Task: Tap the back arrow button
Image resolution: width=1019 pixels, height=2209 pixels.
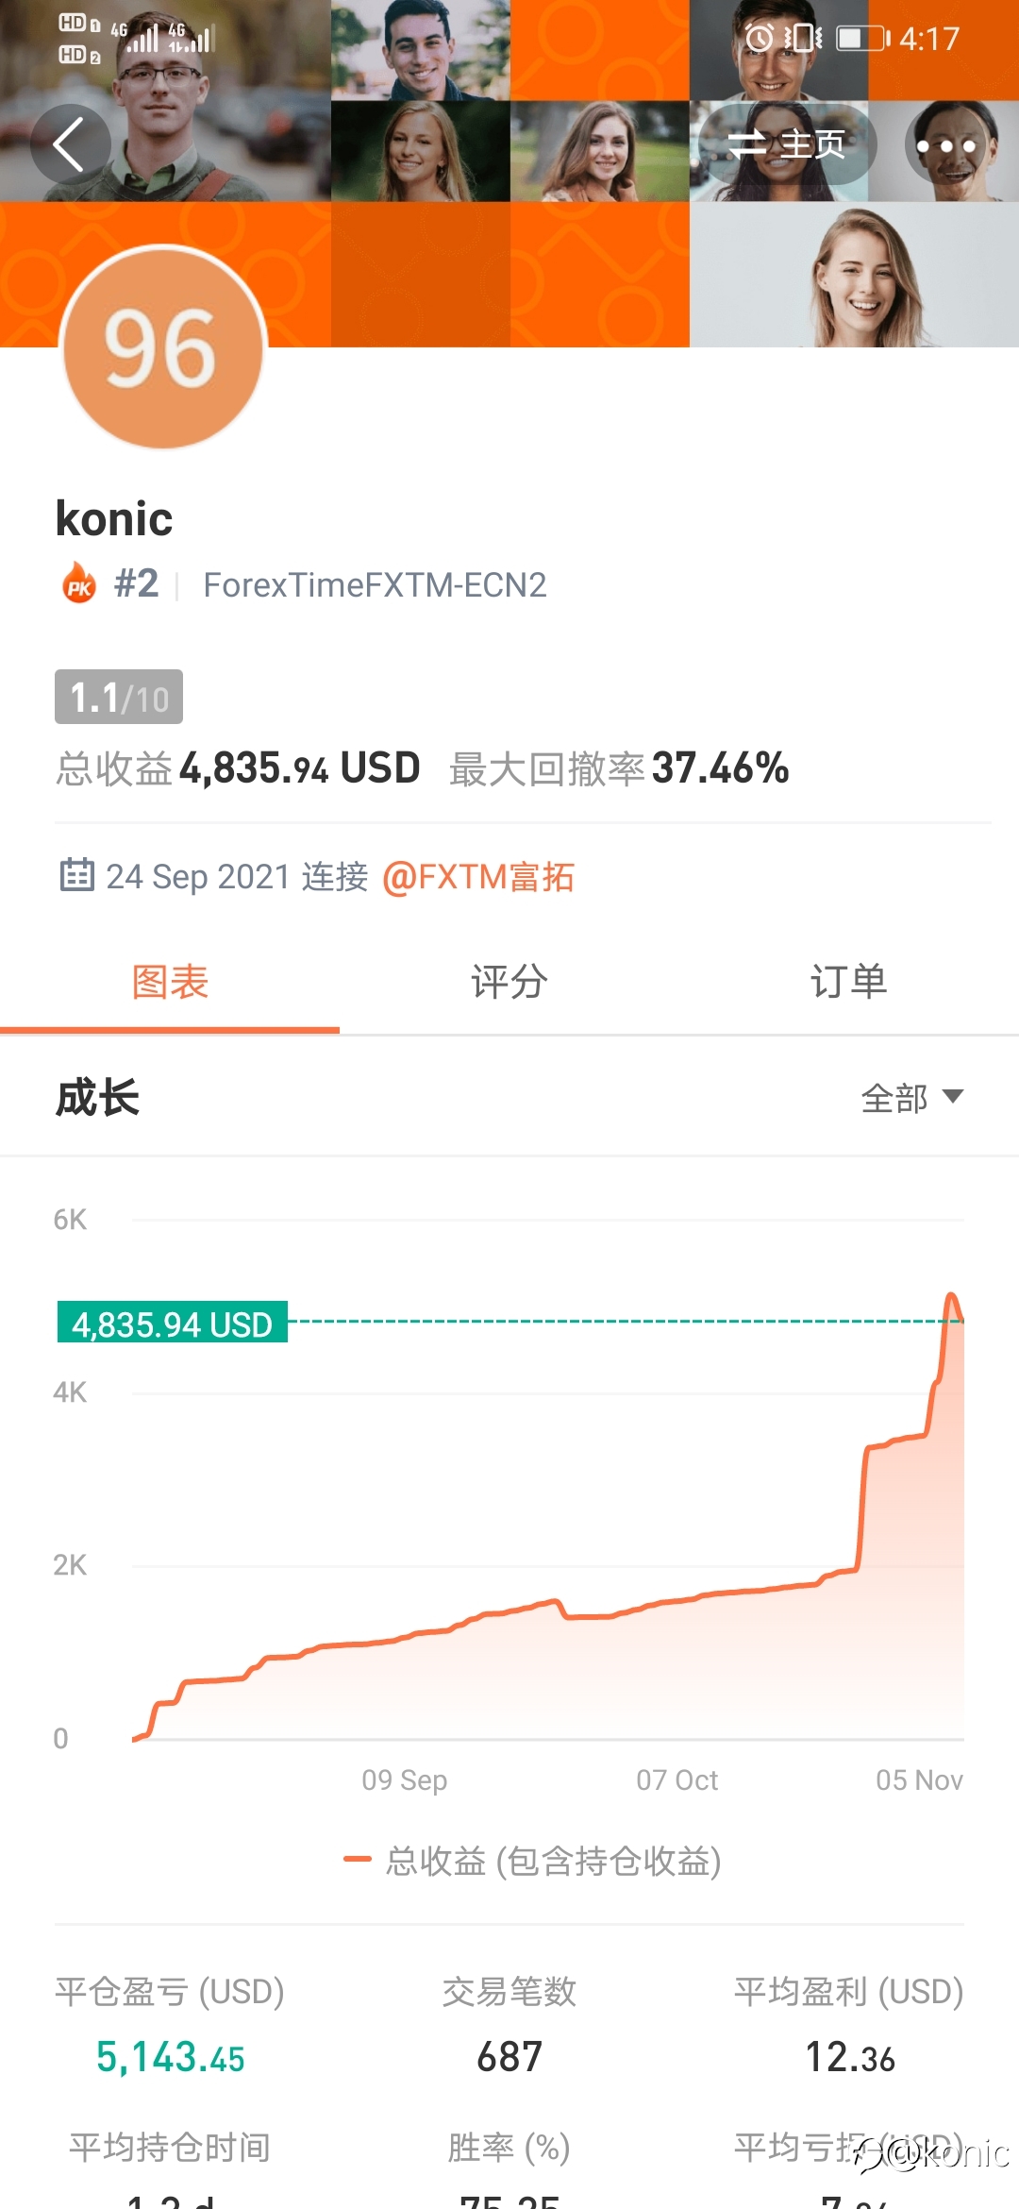Action: point(70,144)
